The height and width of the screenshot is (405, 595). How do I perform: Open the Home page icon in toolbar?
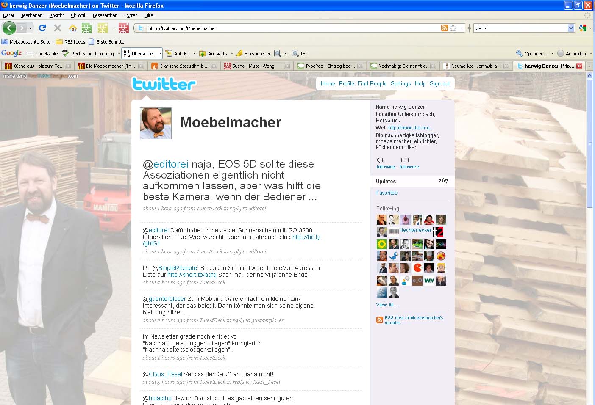coord(73,28)
